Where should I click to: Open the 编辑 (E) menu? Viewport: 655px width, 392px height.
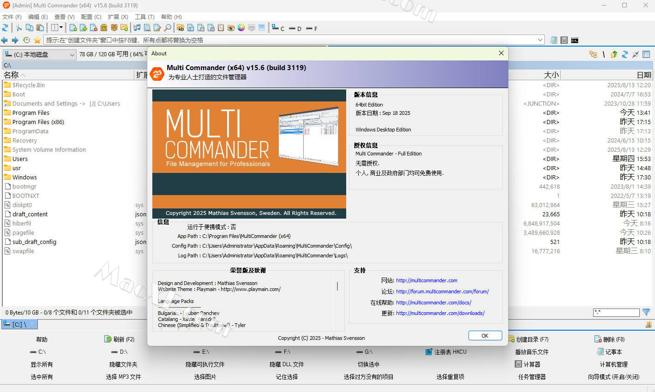point(38,17)
